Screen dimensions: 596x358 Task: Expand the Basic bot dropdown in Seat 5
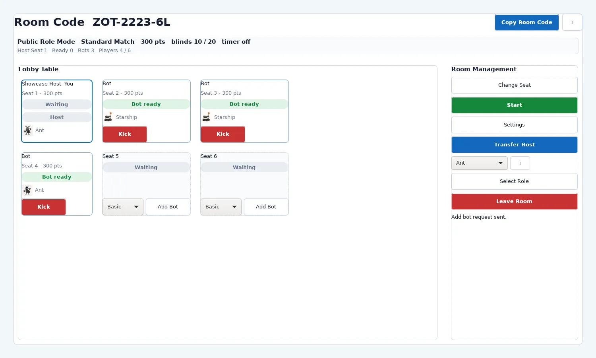tap(123, 207)
